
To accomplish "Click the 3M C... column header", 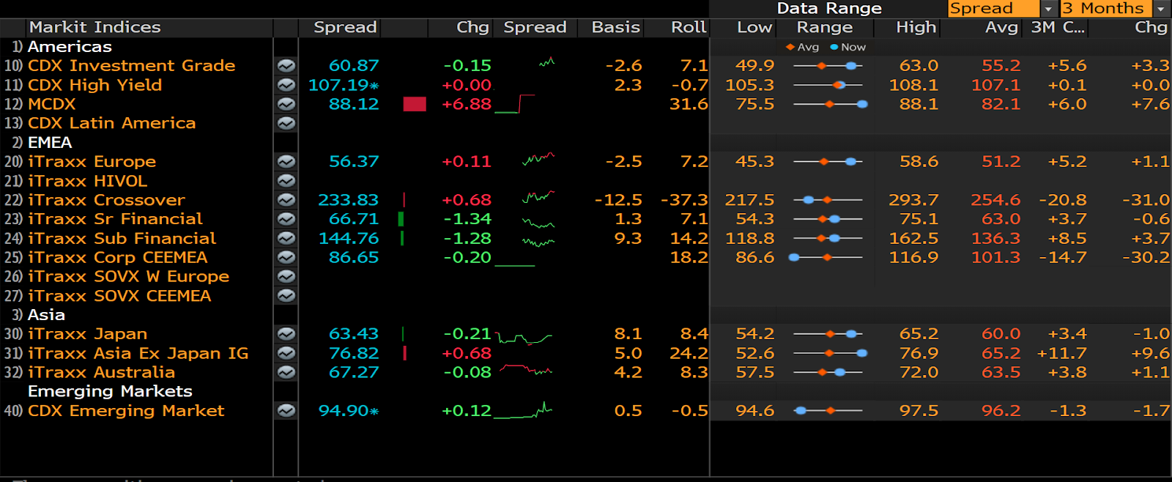I will pos(1058,28).
